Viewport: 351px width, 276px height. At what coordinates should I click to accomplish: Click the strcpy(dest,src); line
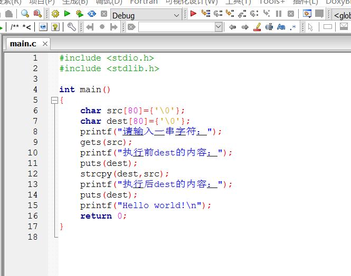pos(125,174)
